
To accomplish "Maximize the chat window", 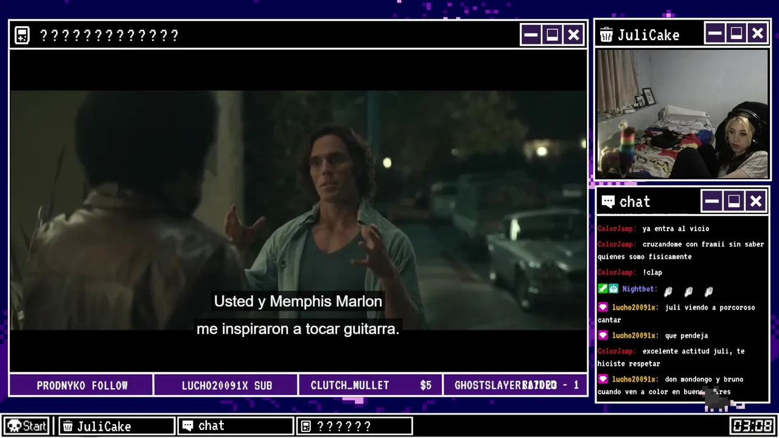I will coord(734,201).
